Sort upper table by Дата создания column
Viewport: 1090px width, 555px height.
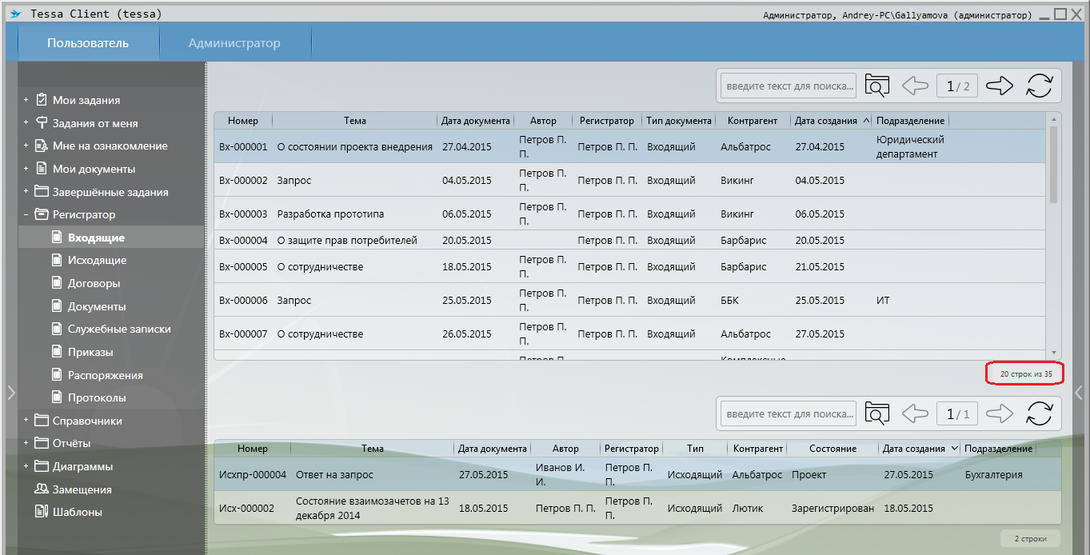(x=826, y=121)
